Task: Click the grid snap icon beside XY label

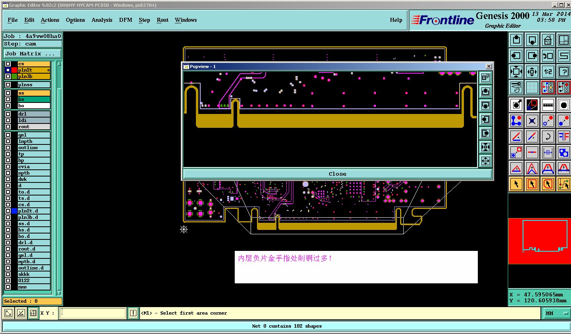Action: click(33, 313)
